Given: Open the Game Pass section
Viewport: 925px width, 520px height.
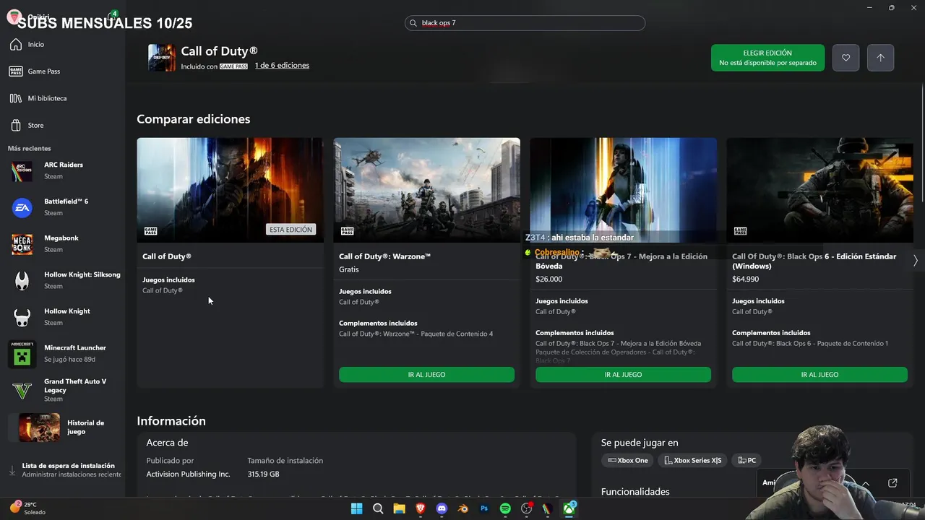Looking at the screenshot, I should [x=63, y=71].
